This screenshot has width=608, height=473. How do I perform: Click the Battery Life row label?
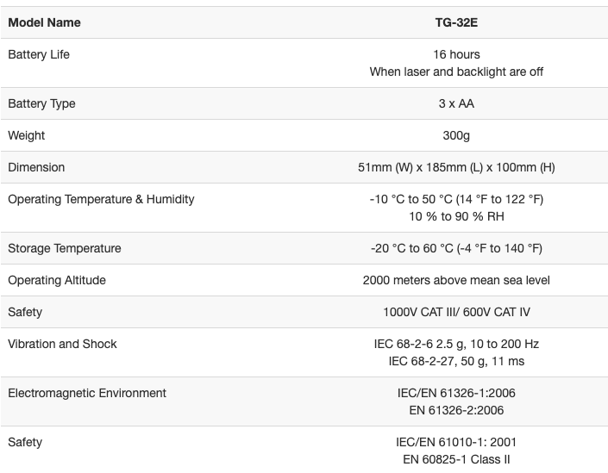click(39, 54)
